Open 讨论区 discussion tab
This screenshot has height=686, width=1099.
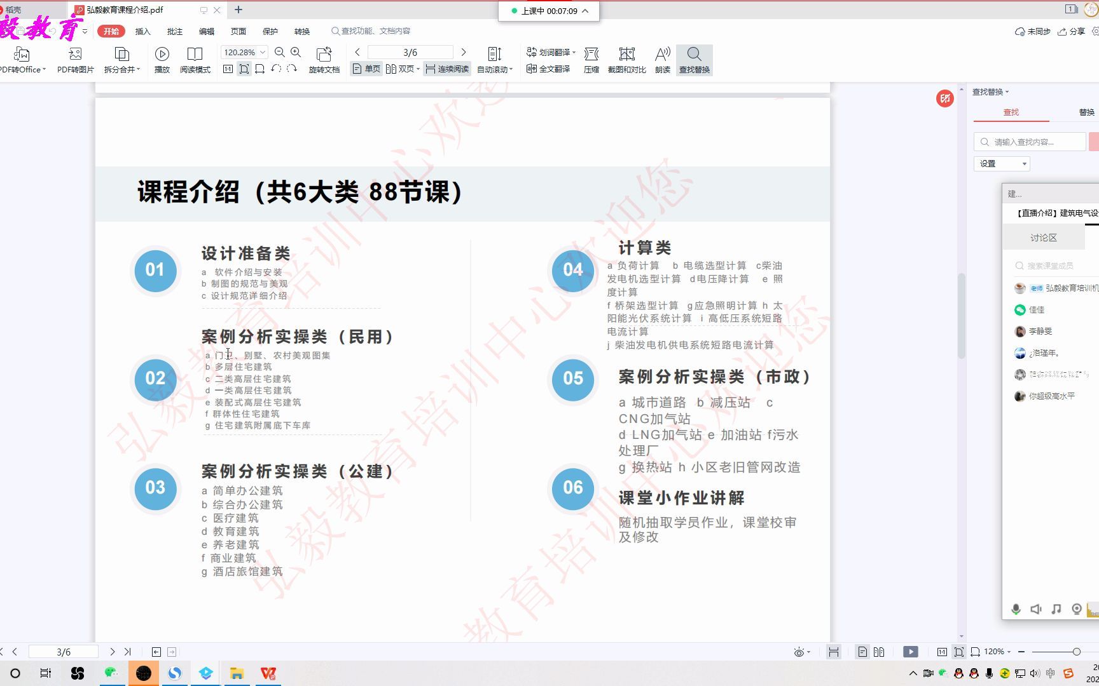(1044, 238)
